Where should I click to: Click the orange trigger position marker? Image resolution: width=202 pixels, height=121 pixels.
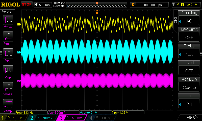click(97, 12)
